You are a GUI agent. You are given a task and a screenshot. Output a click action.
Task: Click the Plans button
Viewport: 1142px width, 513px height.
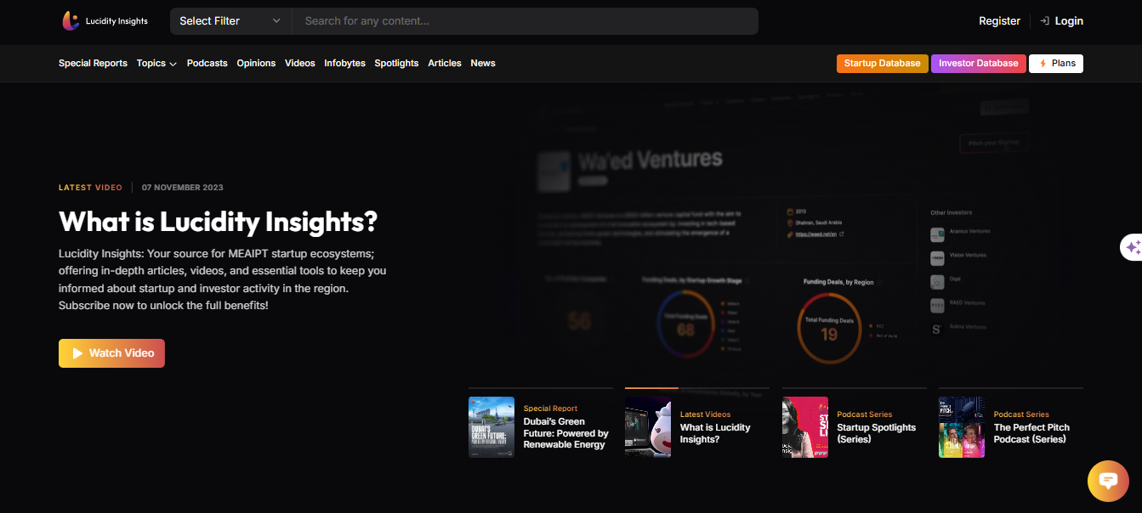coord(1055,64)
